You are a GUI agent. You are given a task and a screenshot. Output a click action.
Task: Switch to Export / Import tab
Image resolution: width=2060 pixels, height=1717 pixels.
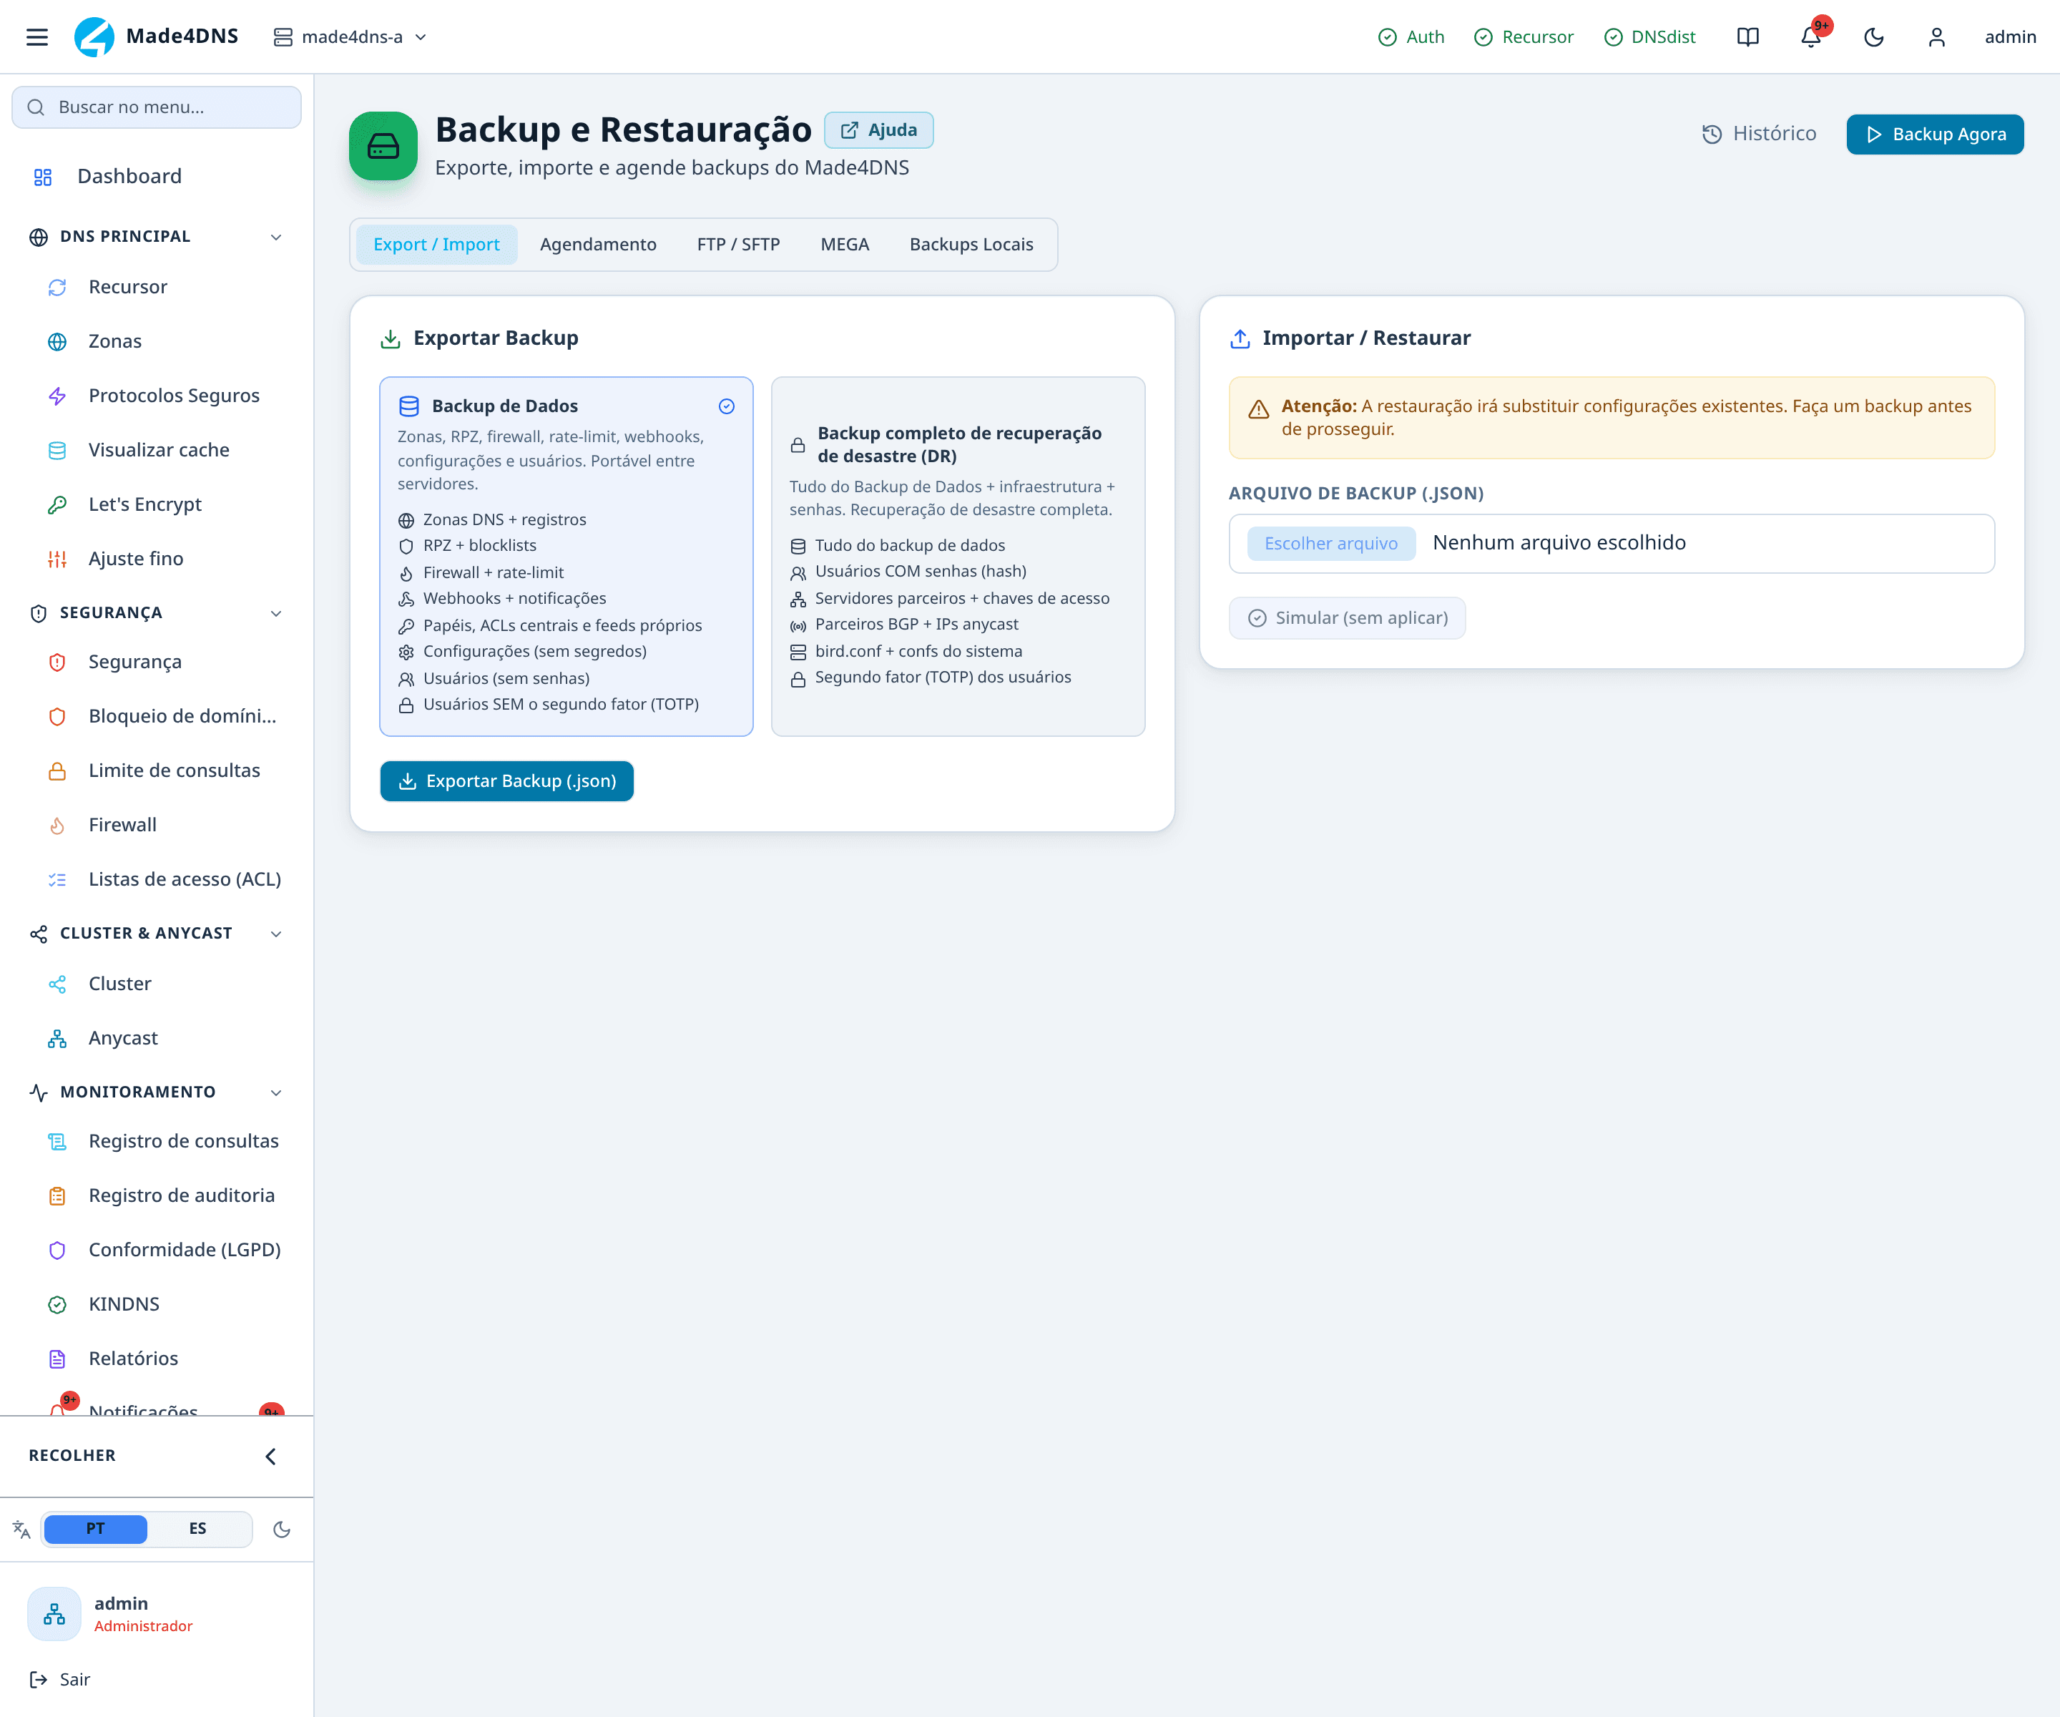click(x=436, y=244)
